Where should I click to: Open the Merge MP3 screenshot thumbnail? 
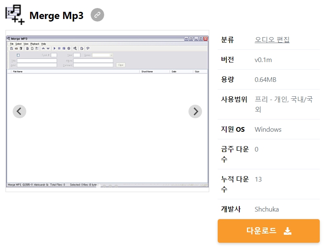pyautogui.click(x=107, y=111)
